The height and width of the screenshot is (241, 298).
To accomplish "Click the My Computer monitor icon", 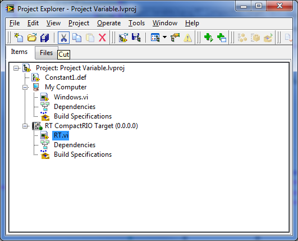I will coord(36,87).
